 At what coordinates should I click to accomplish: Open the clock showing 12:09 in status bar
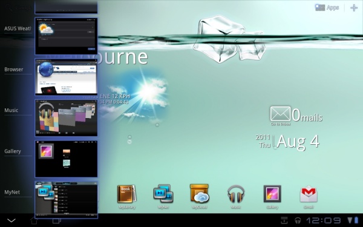(x=324, y=220)
